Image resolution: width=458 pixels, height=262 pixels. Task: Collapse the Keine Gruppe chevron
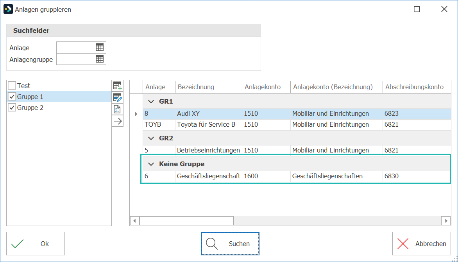click(x=151, y=164)
